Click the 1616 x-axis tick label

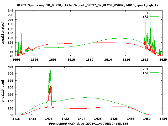coord(126,60)
